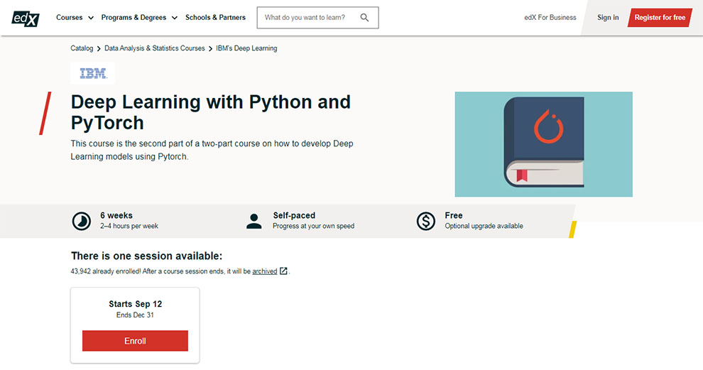Click the 'Ends Dec 31' text
Viewport: 703px width, 370px height.
pyautogui.click(x=135, y=315)
